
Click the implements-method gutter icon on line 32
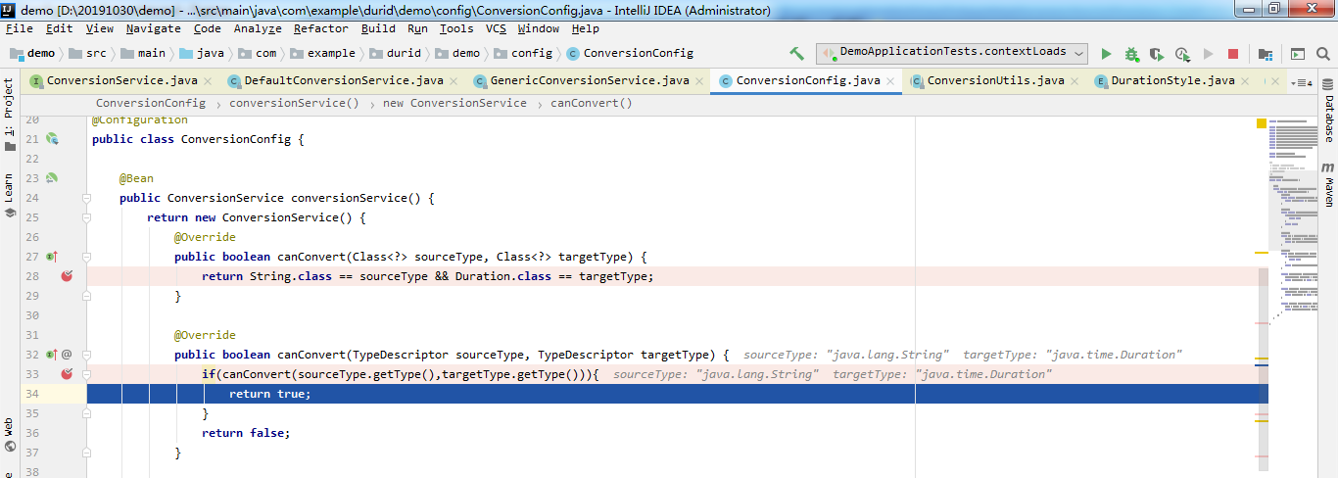point(51,355)
